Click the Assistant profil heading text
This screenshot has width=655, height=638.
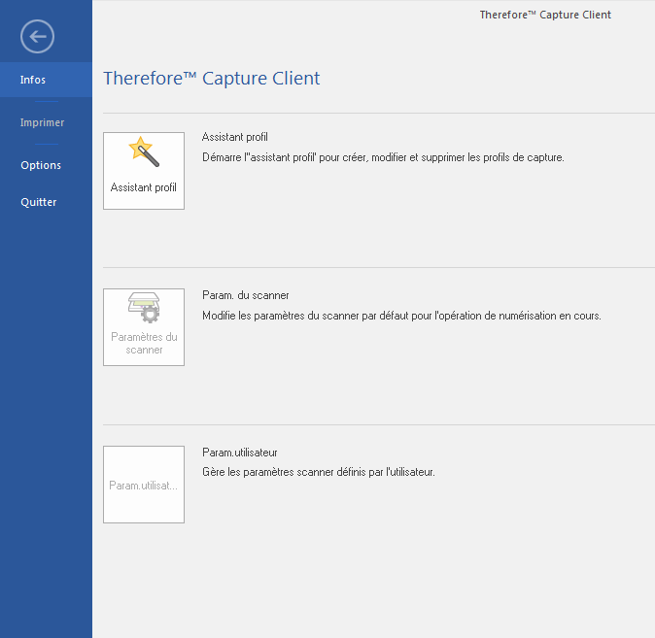tap(234, 137)
